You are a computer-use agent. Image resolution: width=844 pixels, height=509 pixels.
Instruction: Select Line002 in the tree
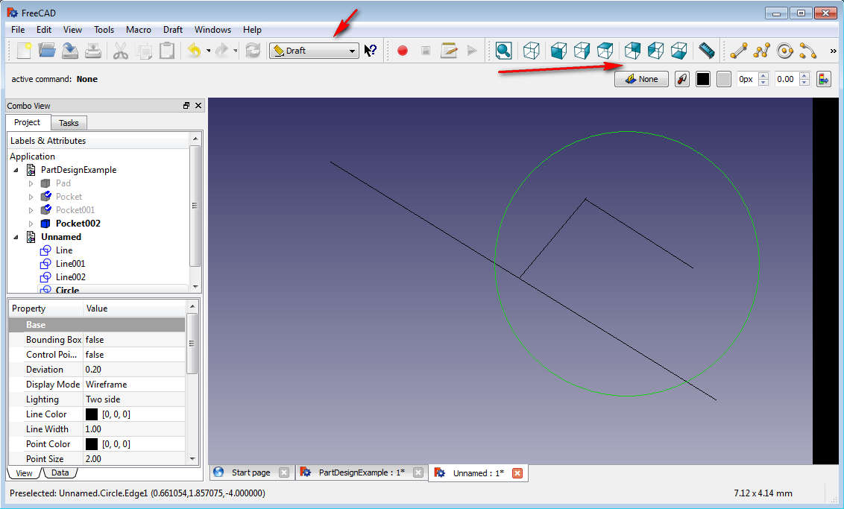70,277
